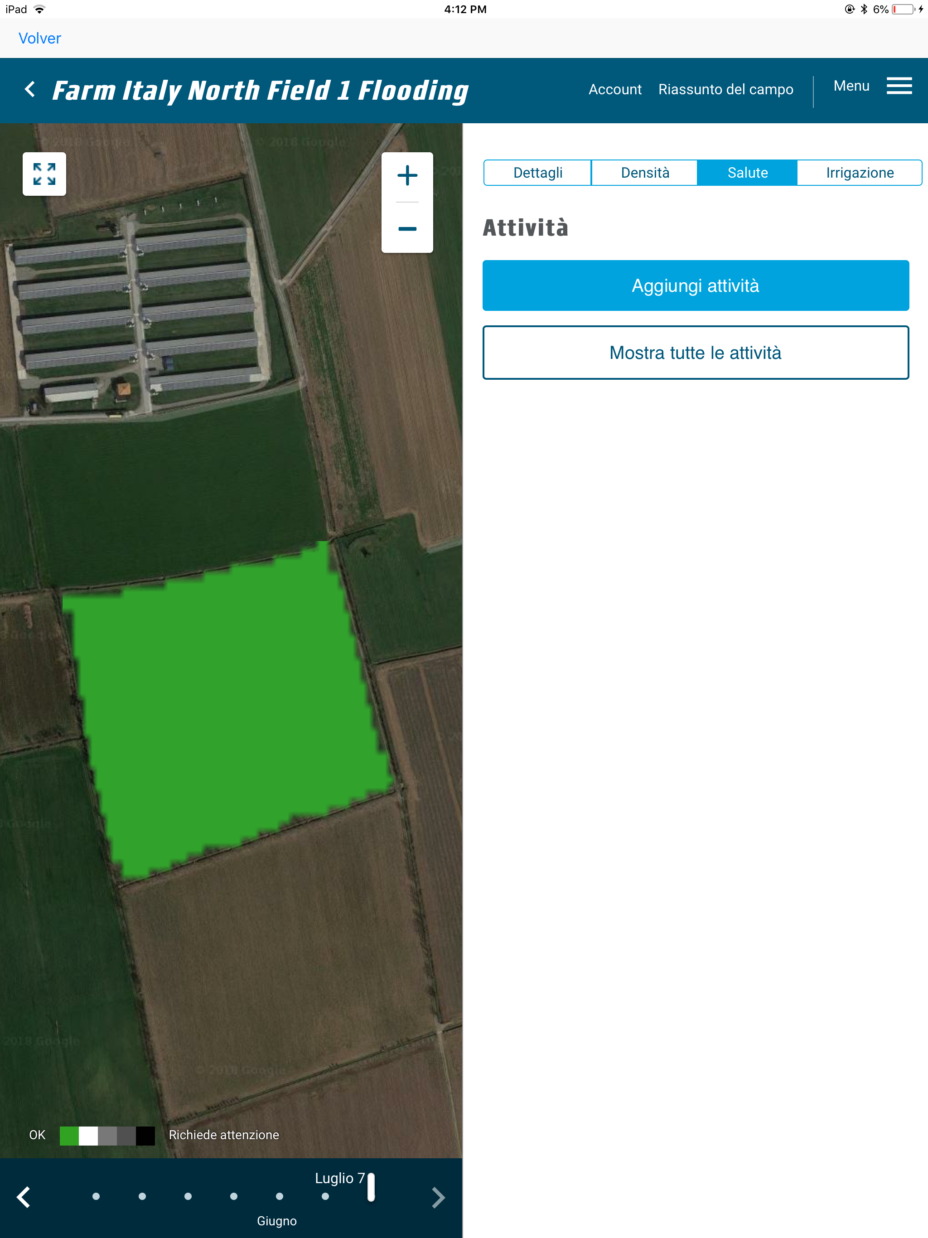The width and height of the screenshot is (928, 1238).
Task: Click the Attività heading
Action: pyautogui.click(x=525, y=228)
